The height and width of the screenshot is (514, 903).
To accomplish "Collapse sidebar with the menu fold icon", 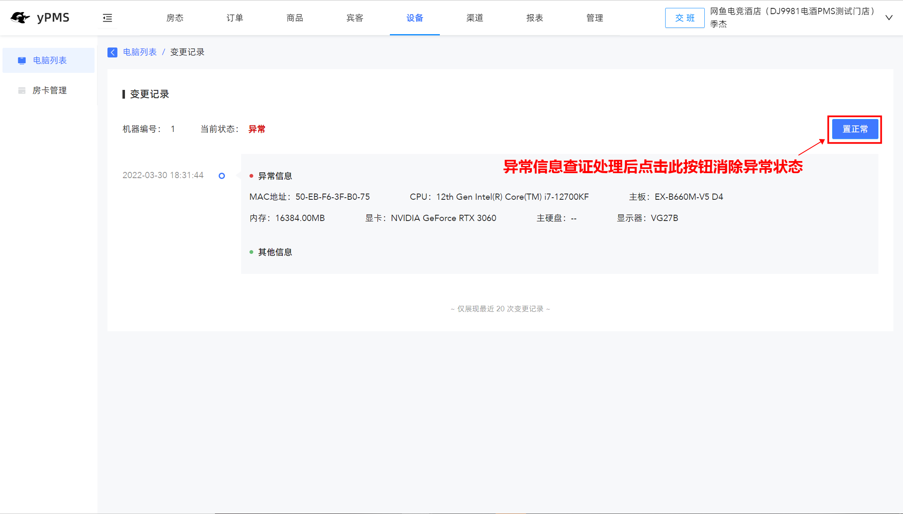I will click(x=107, y=18).
